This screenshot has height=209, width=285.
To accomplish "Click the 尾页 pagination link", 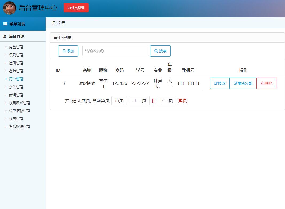I will (x=183, y=101).
